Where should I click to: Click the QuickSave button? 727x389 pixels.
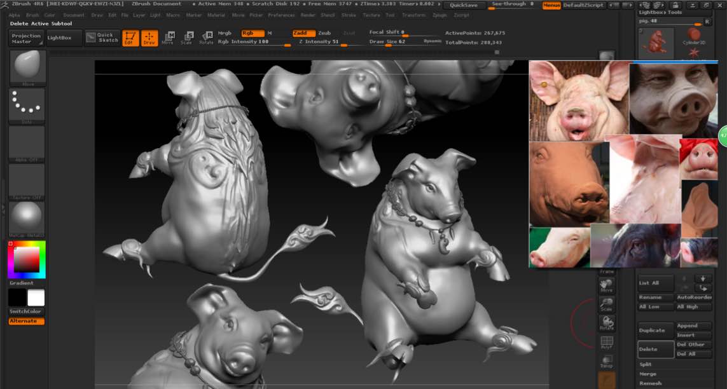click(464, 5)
